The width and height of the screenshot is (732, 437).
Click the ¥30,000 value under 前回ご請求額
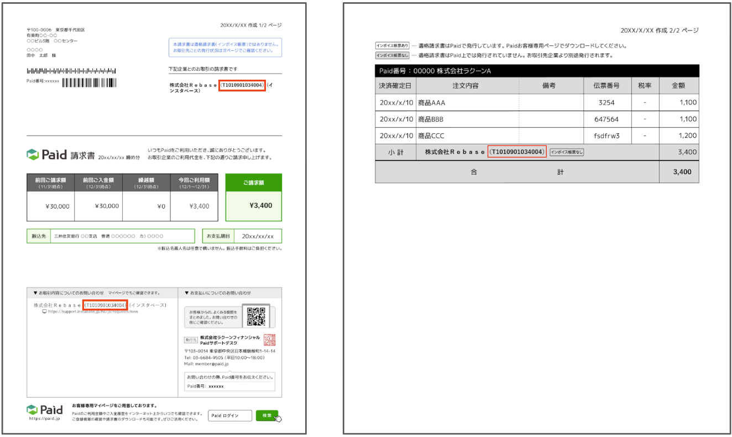[57, 206]
